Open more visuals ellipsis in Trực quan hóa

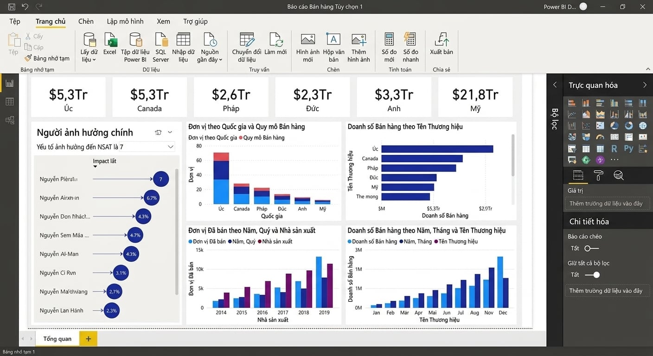pyautogui.click(x=615, y=160)
